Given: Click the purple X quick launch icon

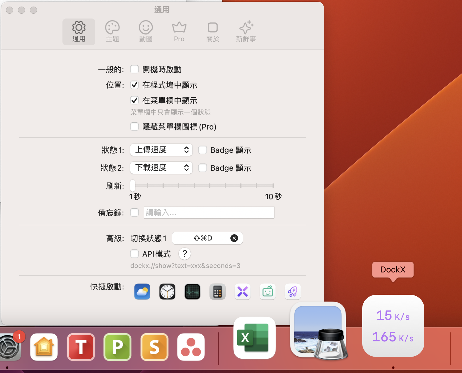Looking at the screenshot, I should 243,292.
